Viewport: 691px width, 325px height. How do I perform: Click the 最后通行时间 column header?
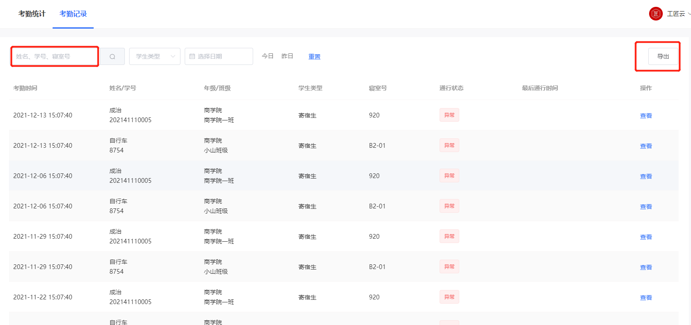[540, 88]
